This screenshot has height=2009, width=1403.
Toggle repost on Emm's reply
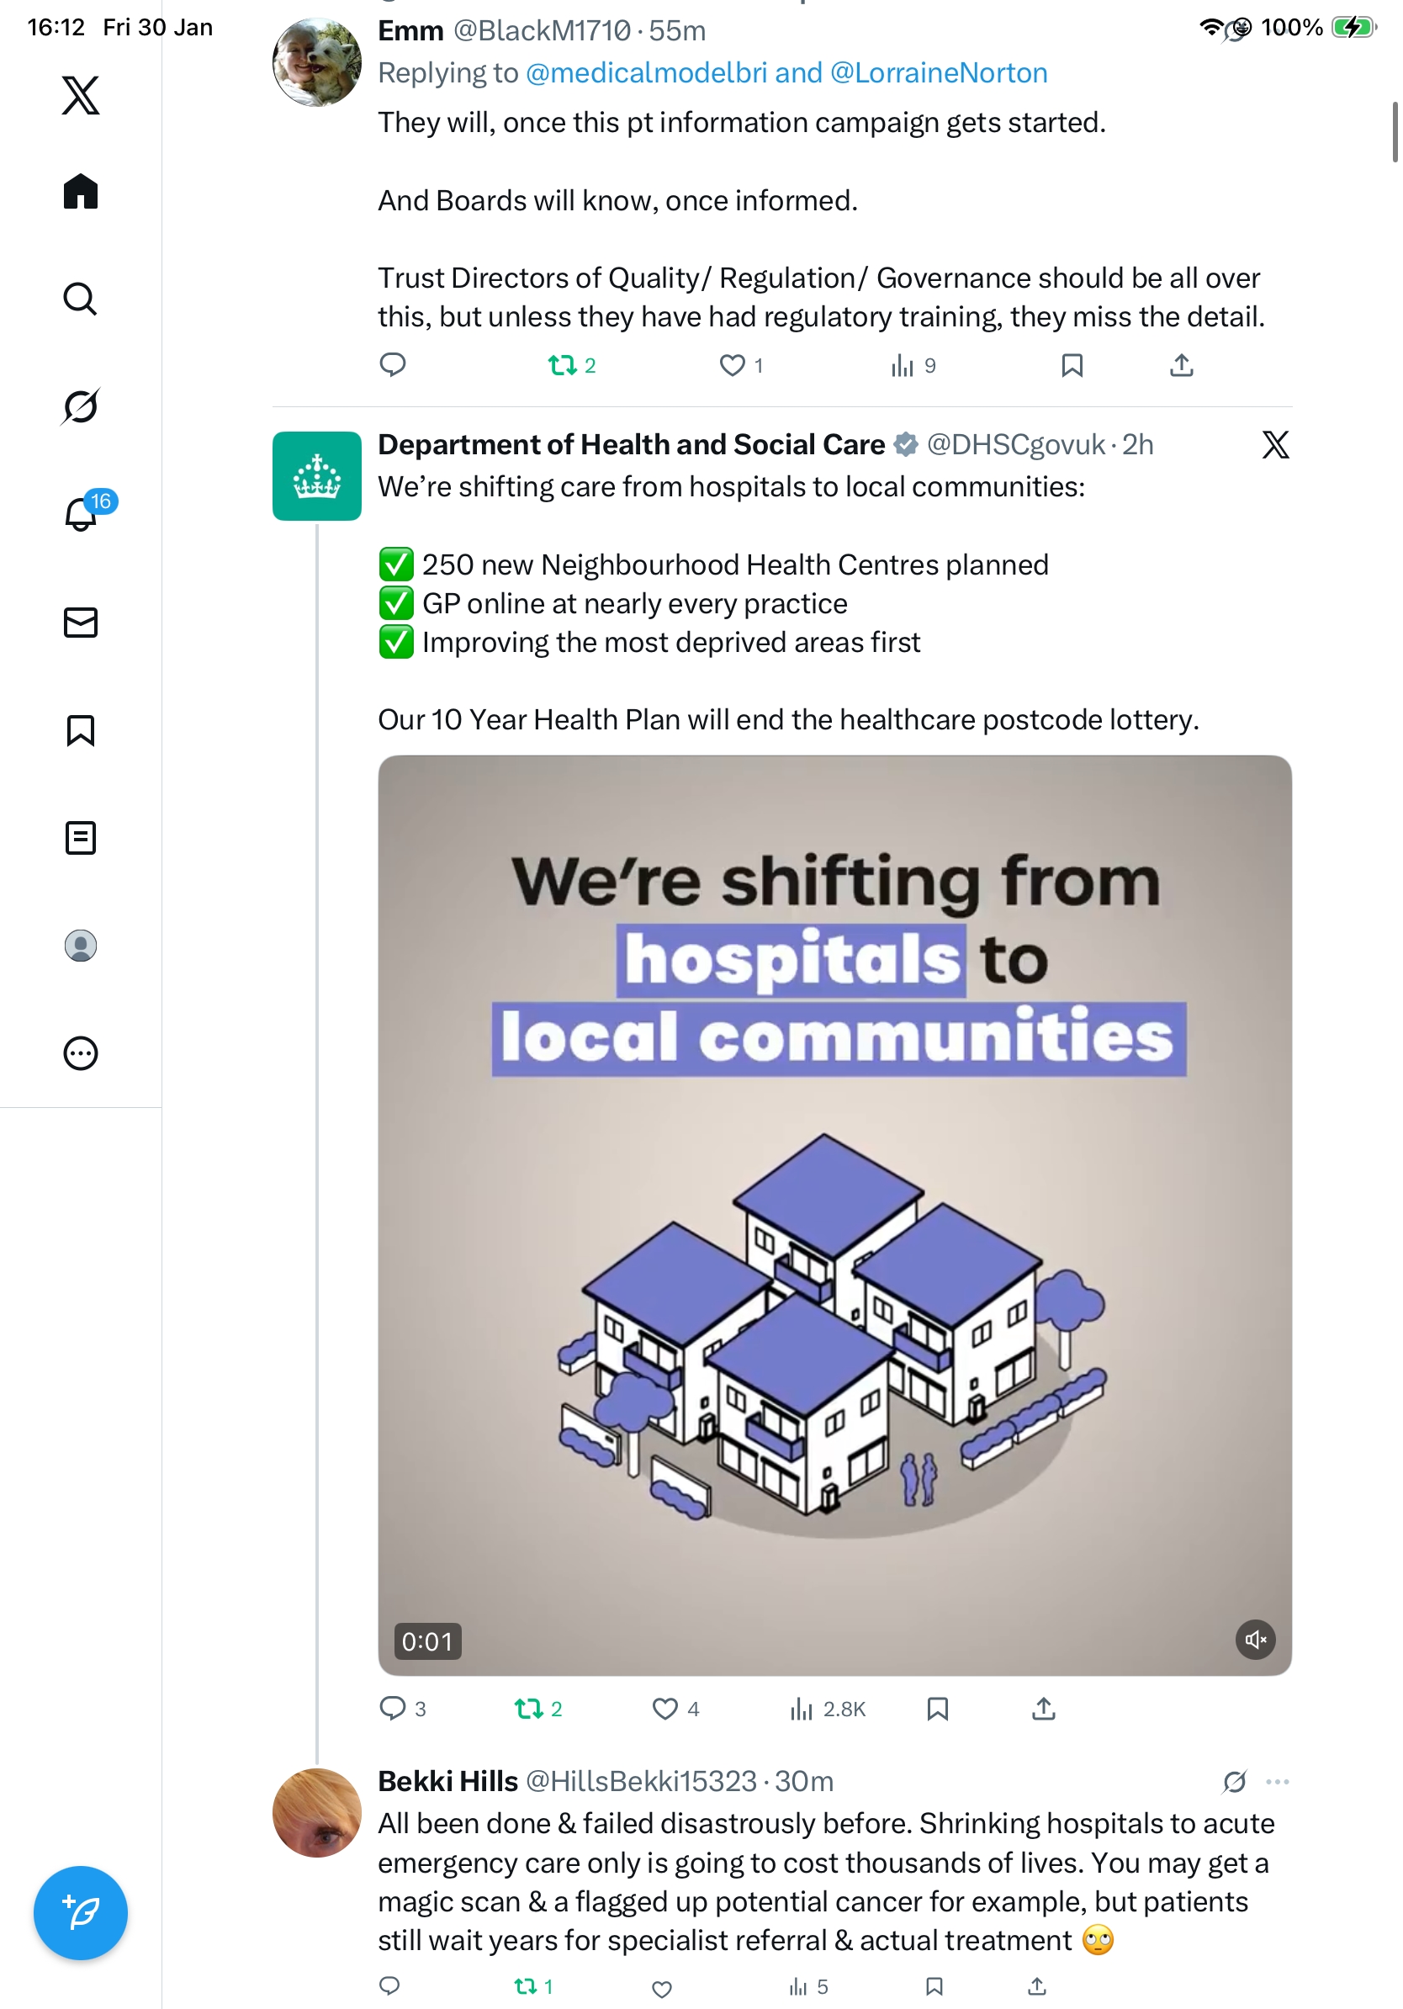(x=562, y=365)
